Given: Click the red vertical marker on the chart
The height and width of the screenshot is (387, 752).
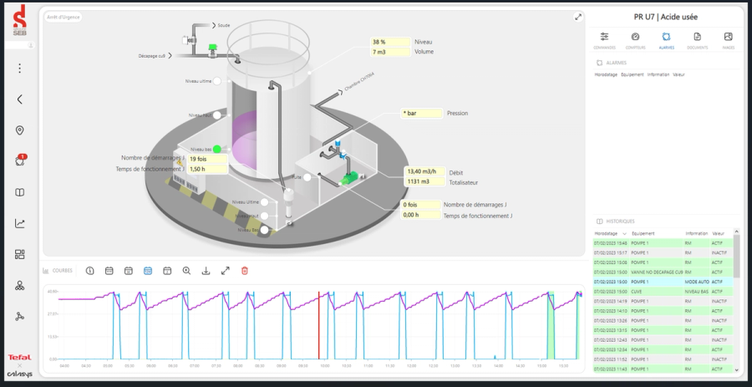Looking at the screenshot, I should [318, 325].
